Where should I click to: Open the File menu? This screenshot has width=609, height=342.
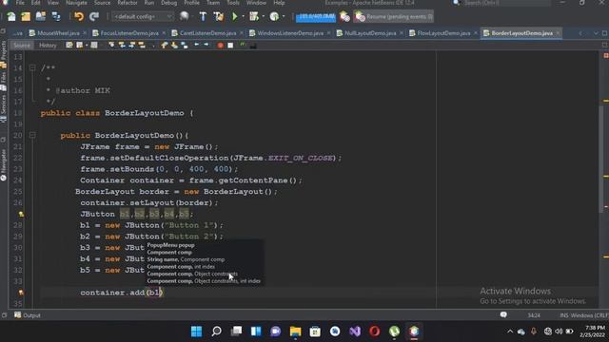click(20, 3)
